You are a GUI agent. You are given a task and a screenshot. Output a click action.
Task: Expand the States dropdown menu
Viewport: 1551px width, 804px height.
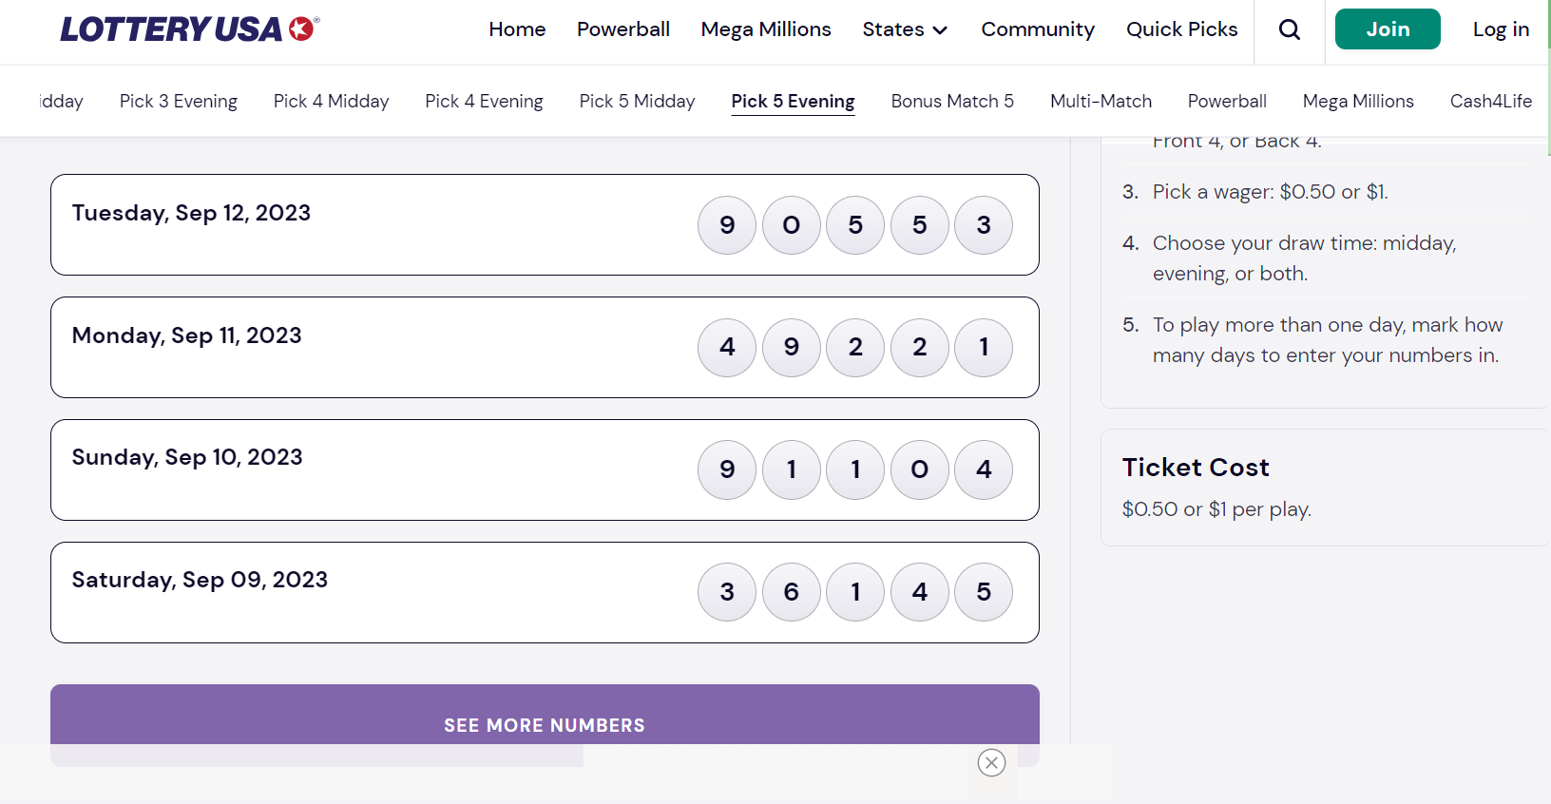pos(905,29)
